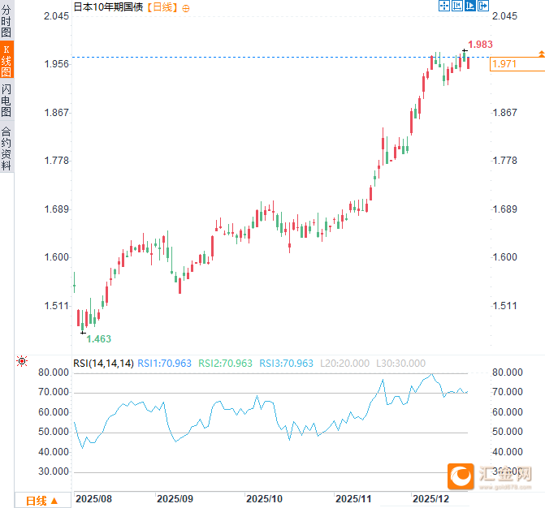Click the third chart tool icon at top right
This screenshot has width=545, height=508.
(469, 6)
